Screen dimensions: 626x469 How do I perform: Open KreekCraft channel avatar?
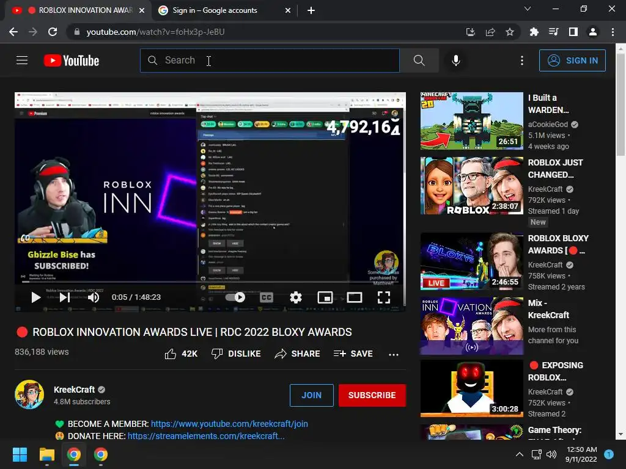[x=29, y=394]
